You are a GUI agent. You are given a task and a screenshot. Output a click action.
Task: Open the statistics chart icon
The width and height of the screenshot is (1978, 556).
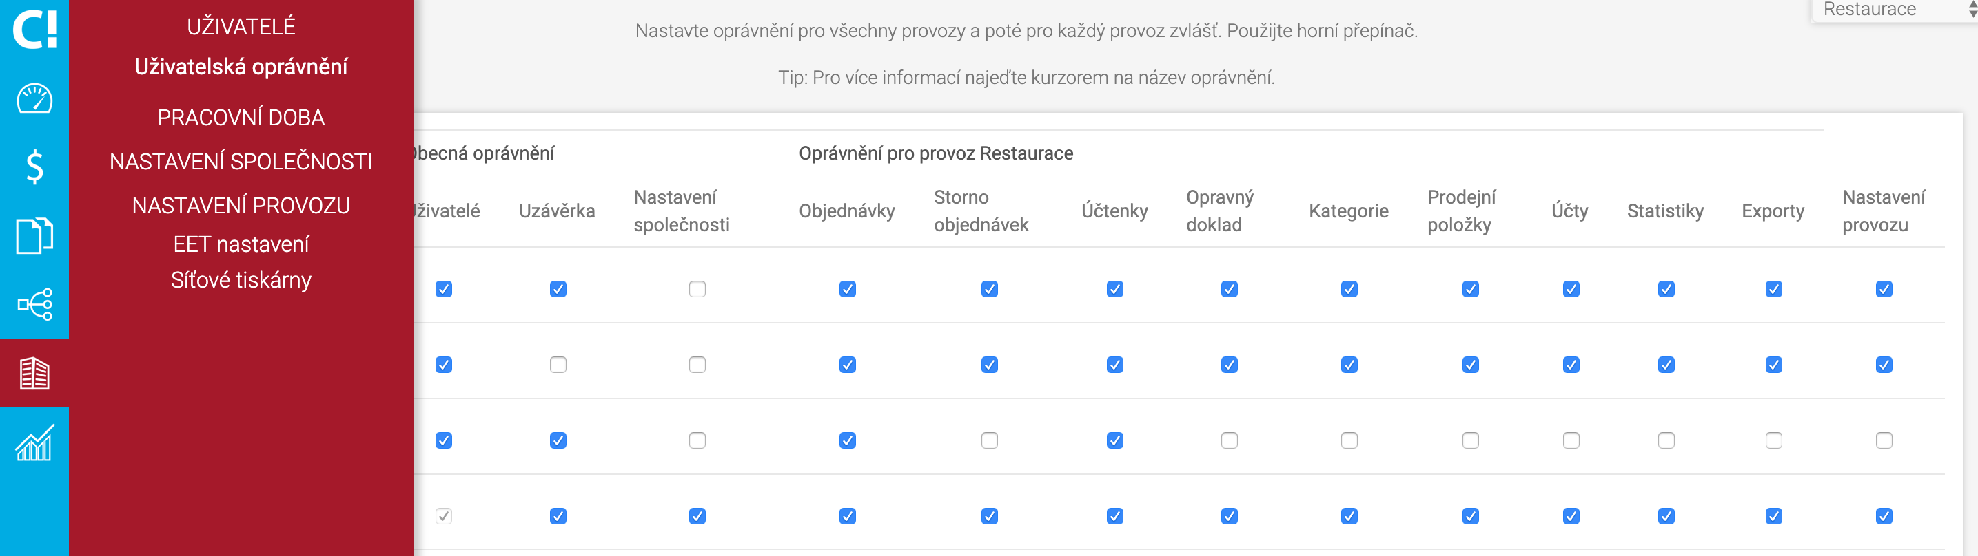coord(34,442)
